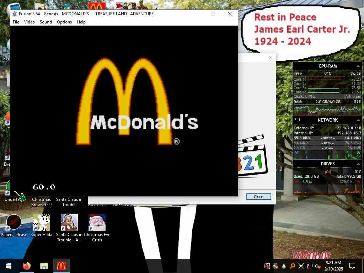Click the colorful people tray icon
Image resolution: width=364 pixels, height=273 pixels.
tap(275, 266)
